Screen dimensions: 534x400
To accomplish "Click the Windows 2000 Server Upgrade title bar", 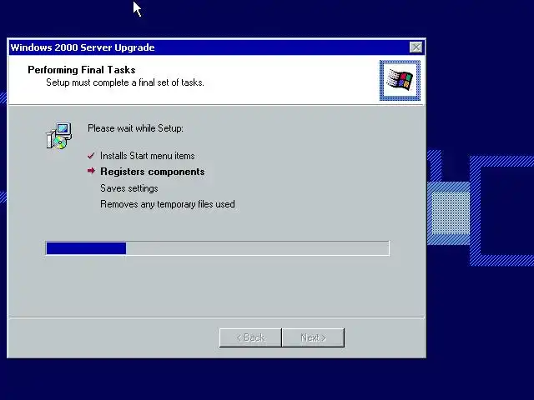I will click(217, 47).
